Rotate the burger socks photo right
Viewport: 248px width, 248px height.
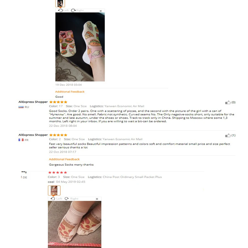click(x=77, y=10)
